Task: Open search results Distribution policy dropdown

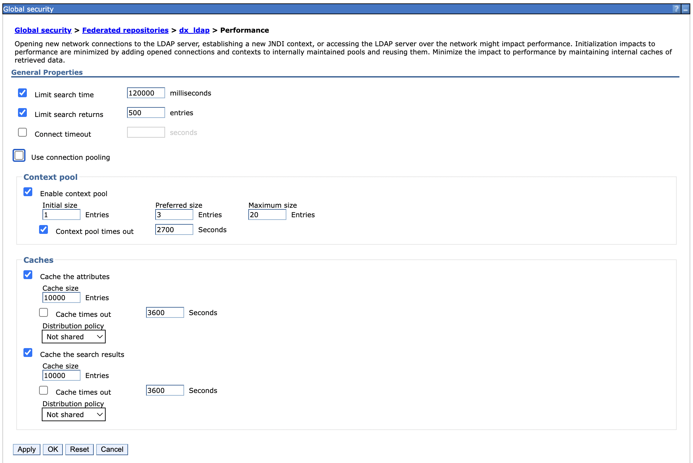Action: (x=74, y=414)
